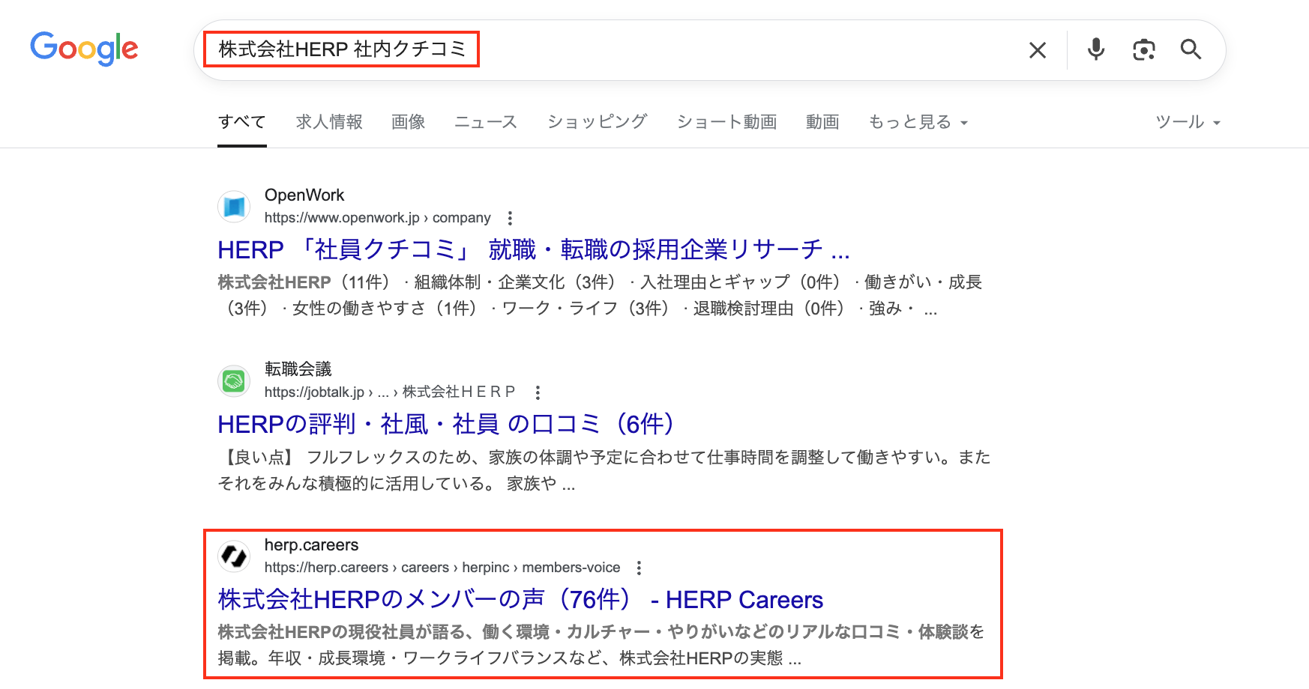This screenshot has height=689, width=1309.
Task: Click the herp.careers site name
Action: point(312,545)
